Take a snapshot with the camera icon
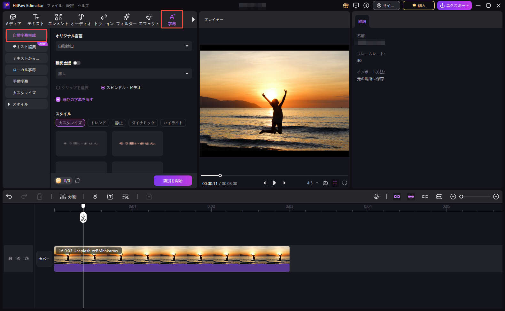The width and height of the screenshot is (505, 311). [325, 183]
